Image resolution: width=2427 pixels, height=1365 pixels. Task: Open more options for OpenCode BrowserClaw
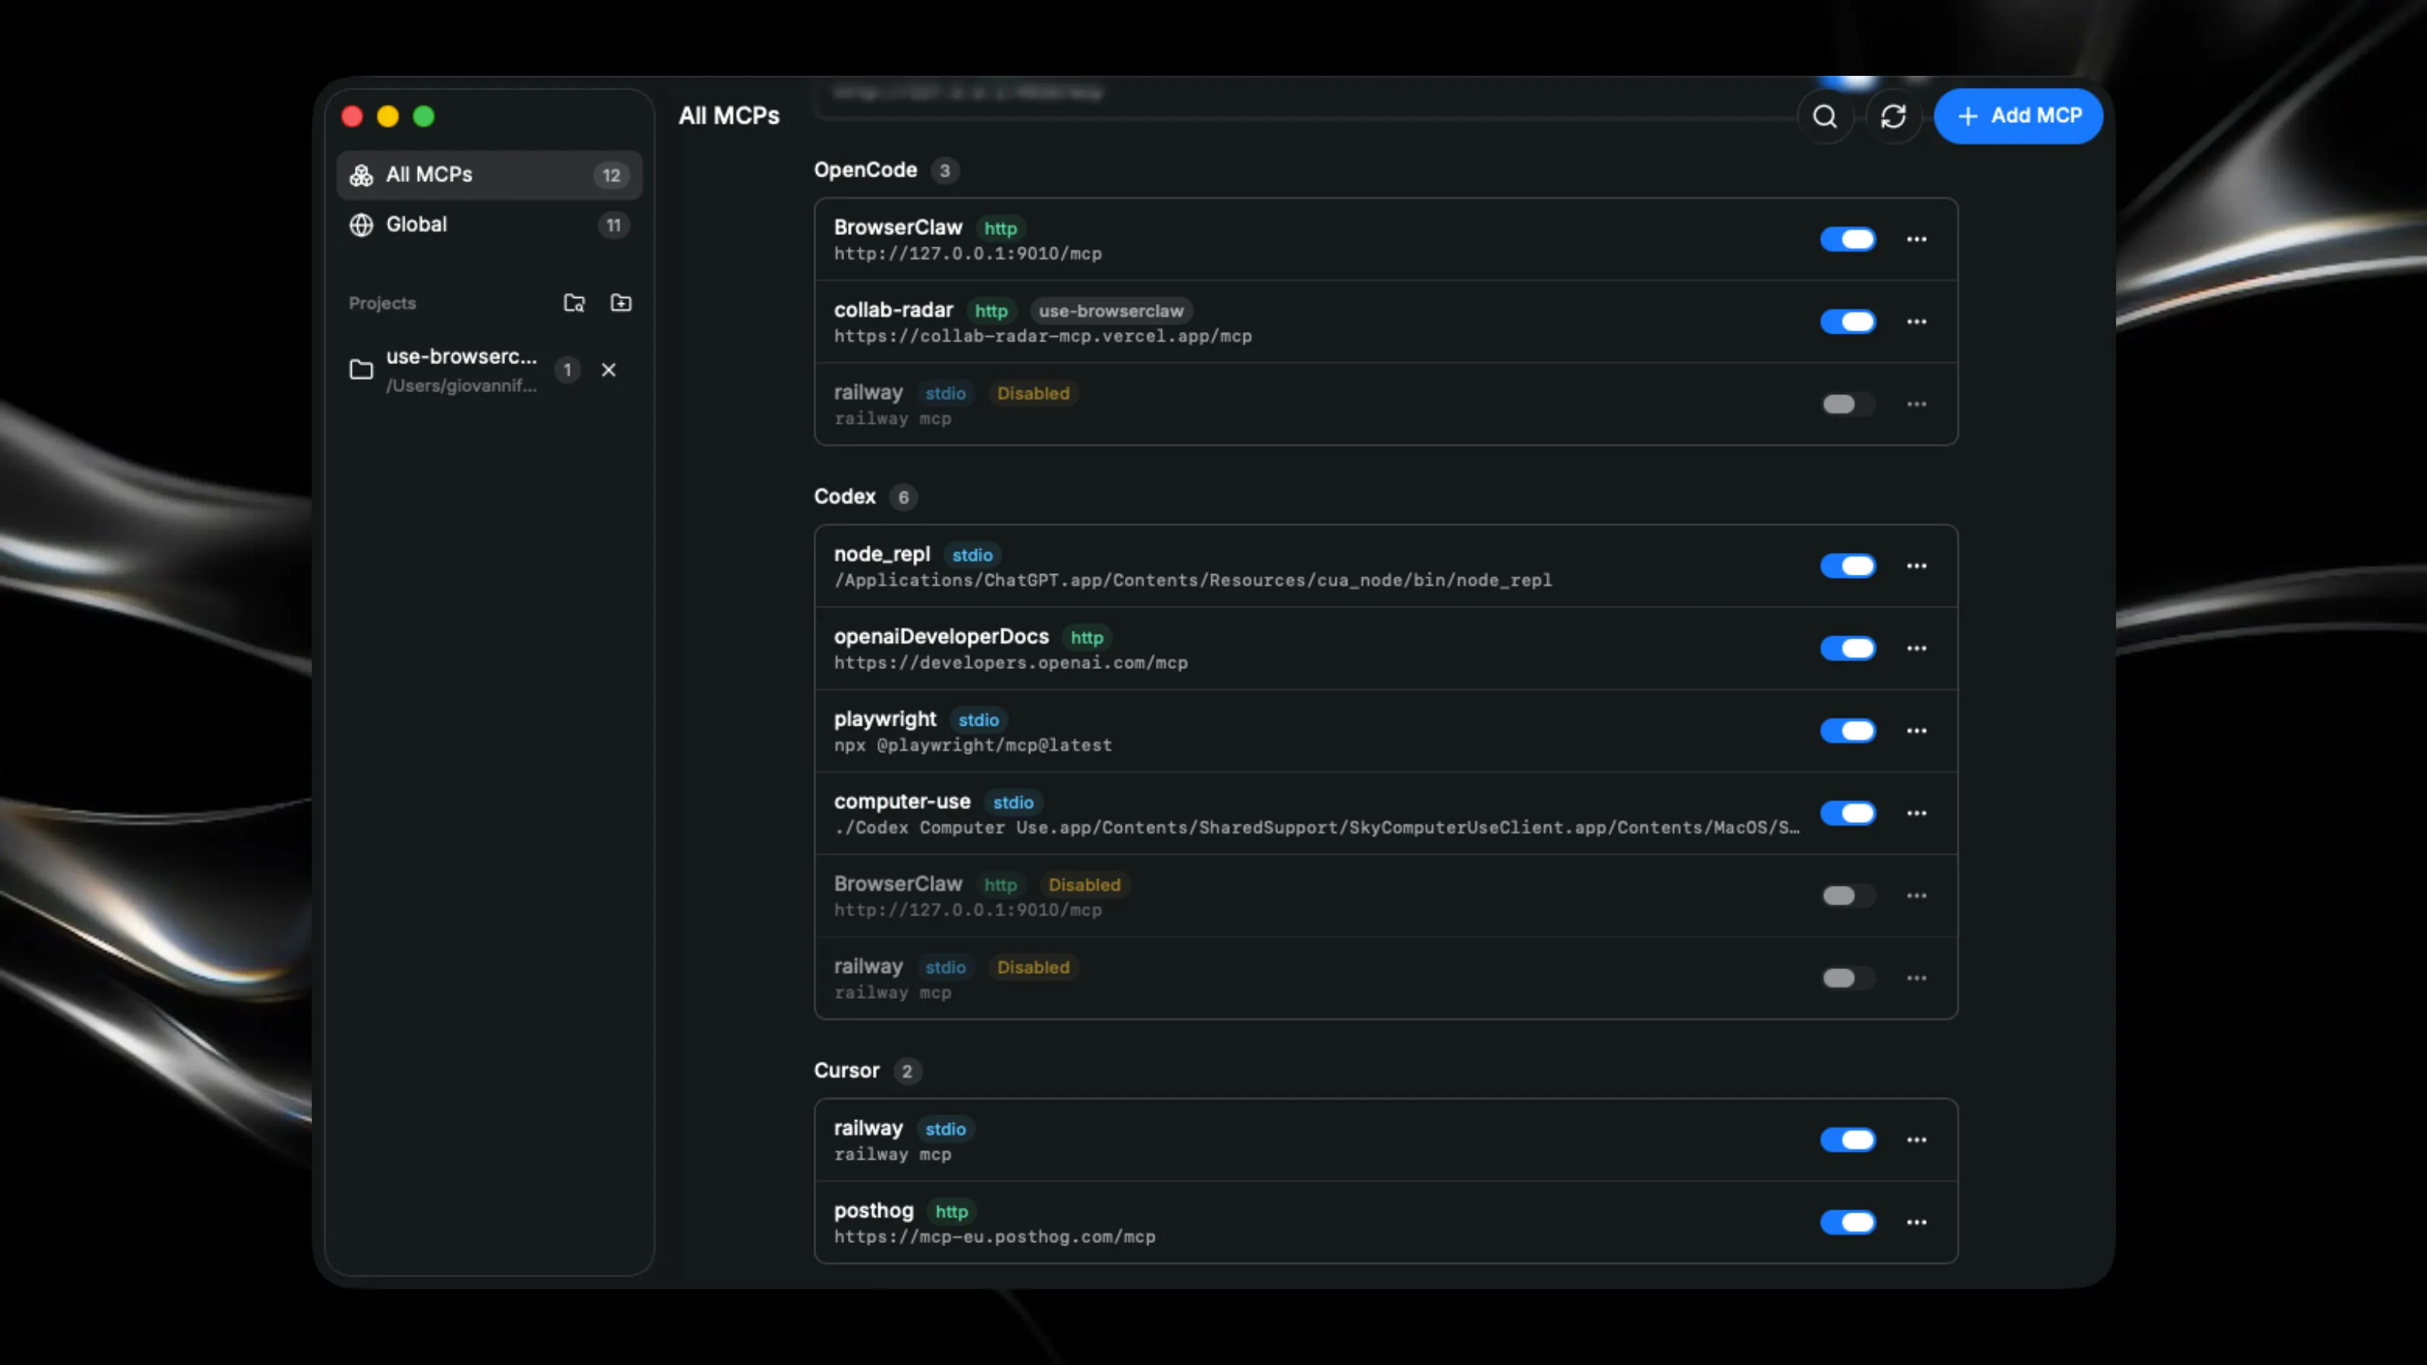click(x=1917, y=240)
